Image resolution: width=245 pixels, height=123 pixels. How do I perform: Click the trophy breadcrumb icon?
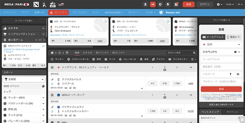[x=67, y=53]
